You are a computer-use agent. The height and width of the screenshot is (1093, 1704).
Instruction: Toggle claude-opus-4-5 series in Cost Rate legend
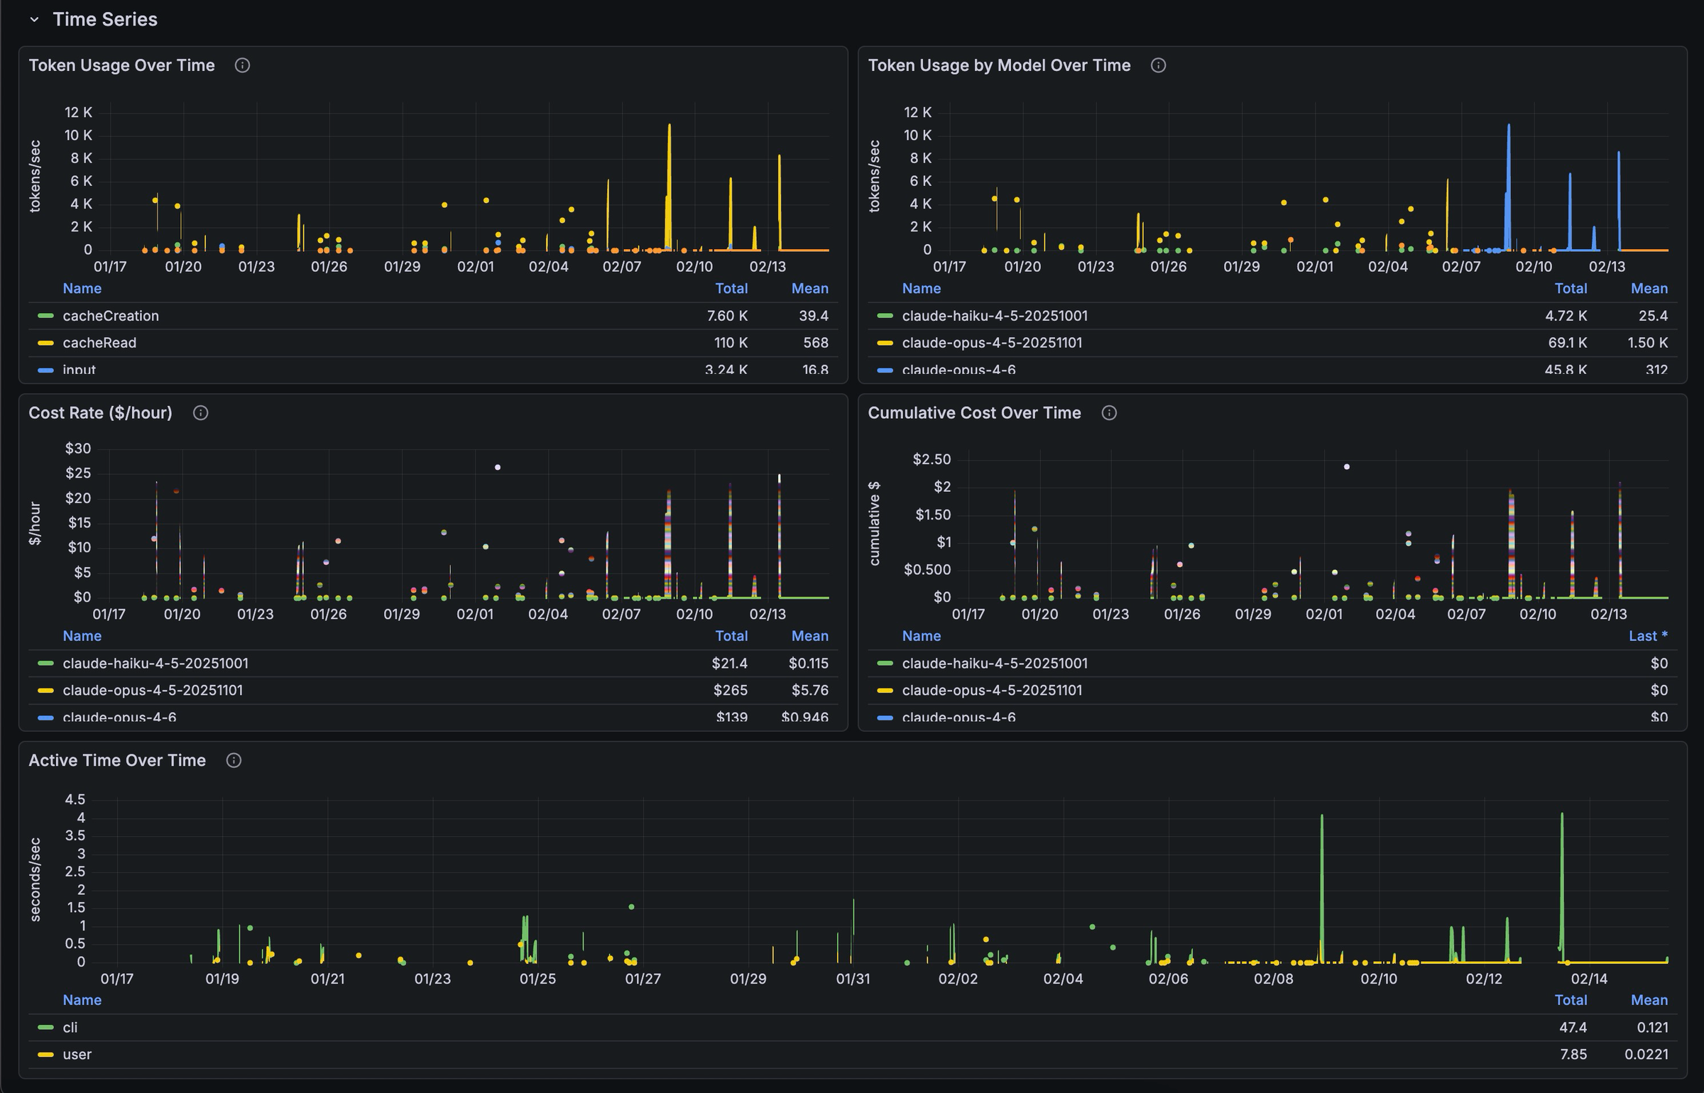153,691
